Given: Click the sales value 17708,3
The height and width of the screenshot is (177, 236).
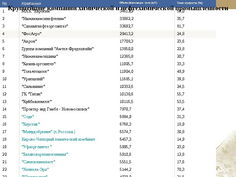Looking at the screenshot, I should [126, 41].
